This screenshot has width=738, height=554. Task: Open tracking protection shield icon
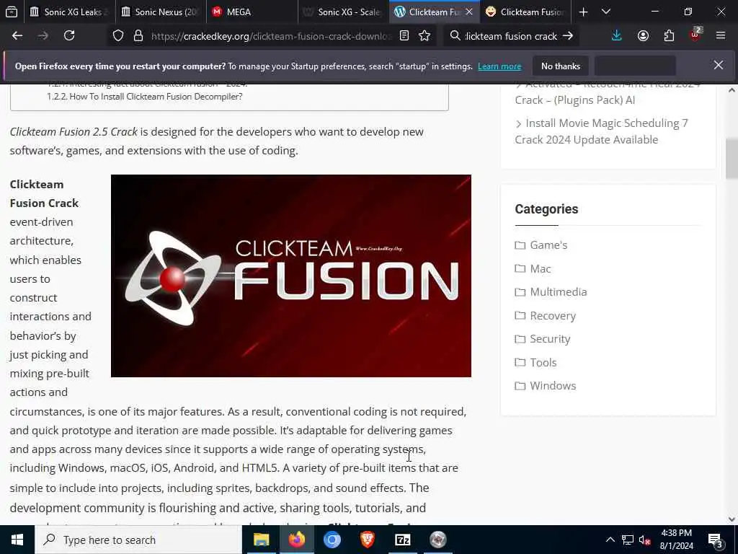click(x=118, y=36)
